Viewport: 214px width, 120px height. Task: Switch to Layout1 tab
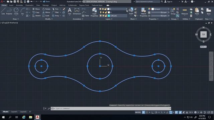[x=14, y=112]
